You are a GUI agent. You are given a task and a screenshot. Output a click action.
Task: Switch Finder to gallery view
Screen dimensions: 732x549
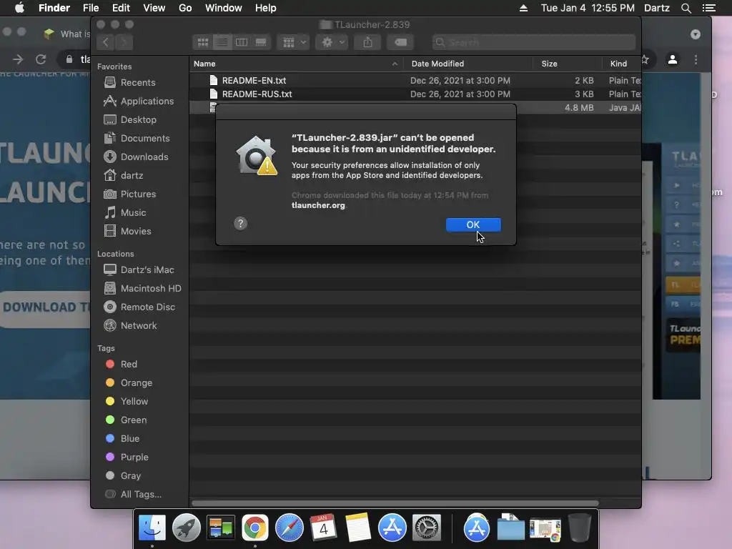pyautogui.click(x=261, y=42)
